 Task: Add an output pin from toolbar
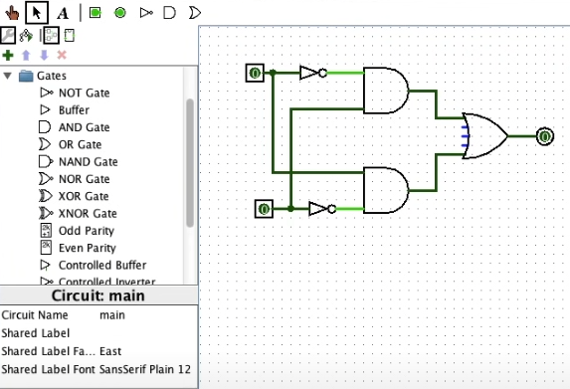[x=120, y=13]
